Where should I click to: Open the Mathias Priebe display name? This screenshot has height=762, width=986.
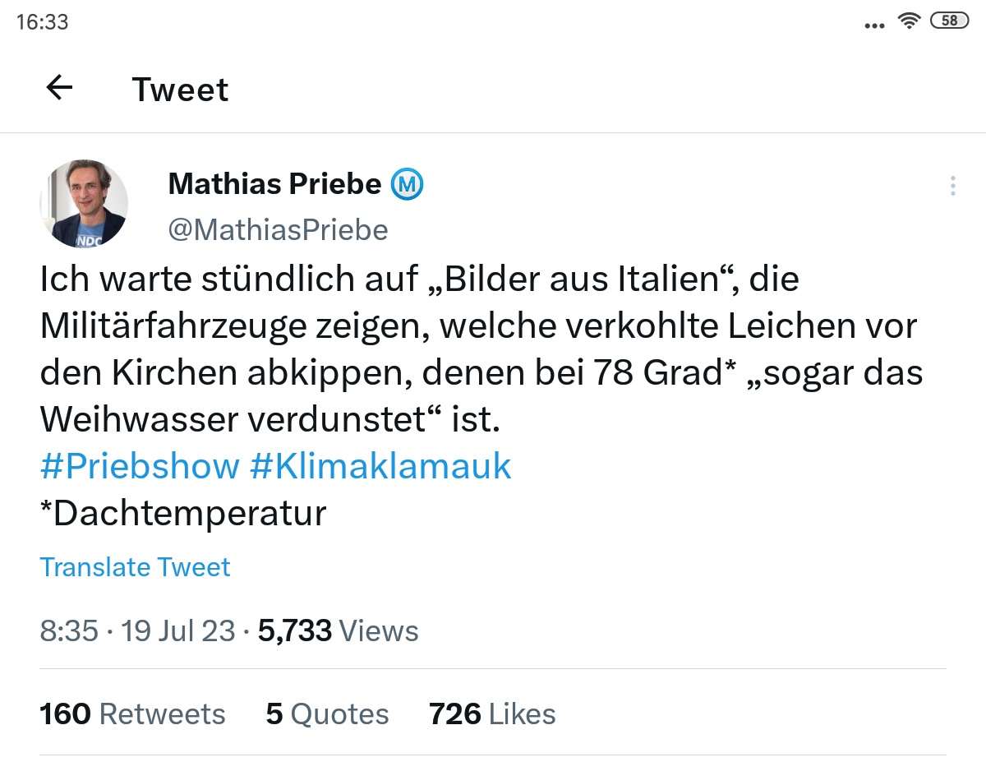(274, 185)
